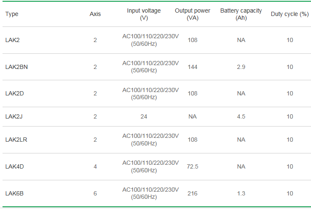This screenshot has height=211, width=311.
Task: Select the 2.9 battery capacity value
Action: pos(241,67)
